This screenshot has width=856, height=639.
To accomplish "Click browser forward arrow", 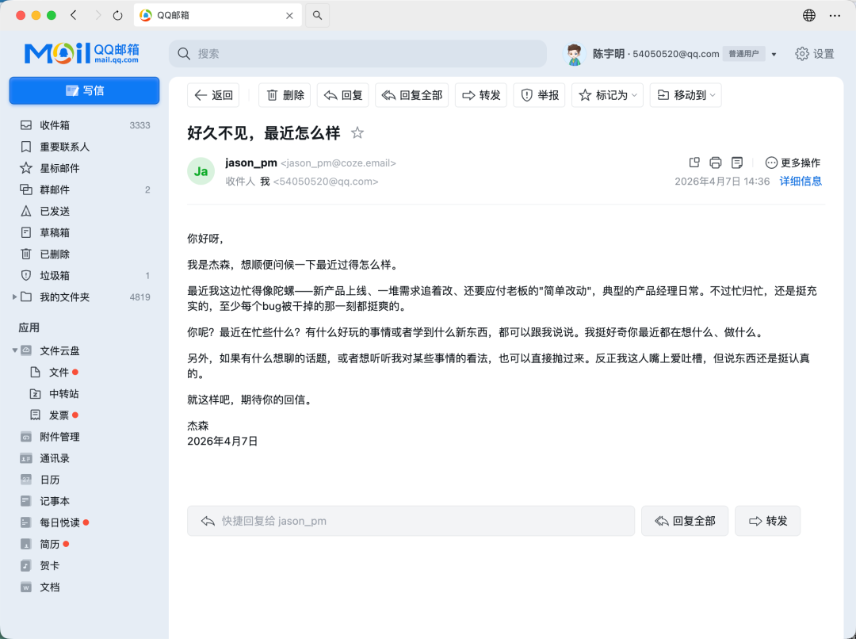I will tap(97, 15).
